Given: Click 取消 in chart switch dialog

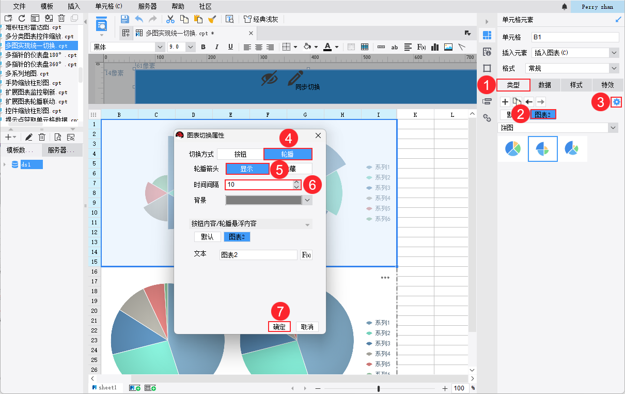Looking at the screenshot, I should point(307,327).
